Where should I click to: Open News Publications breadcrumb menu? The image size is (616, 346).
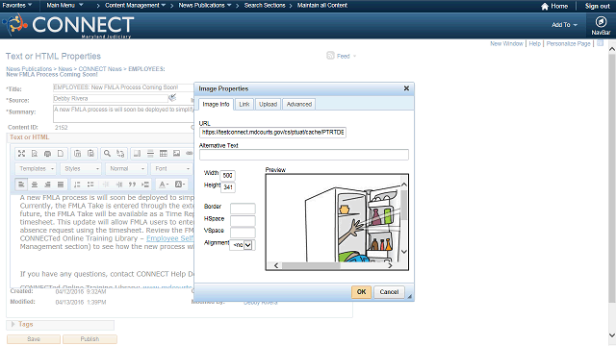tap(205, 6)
